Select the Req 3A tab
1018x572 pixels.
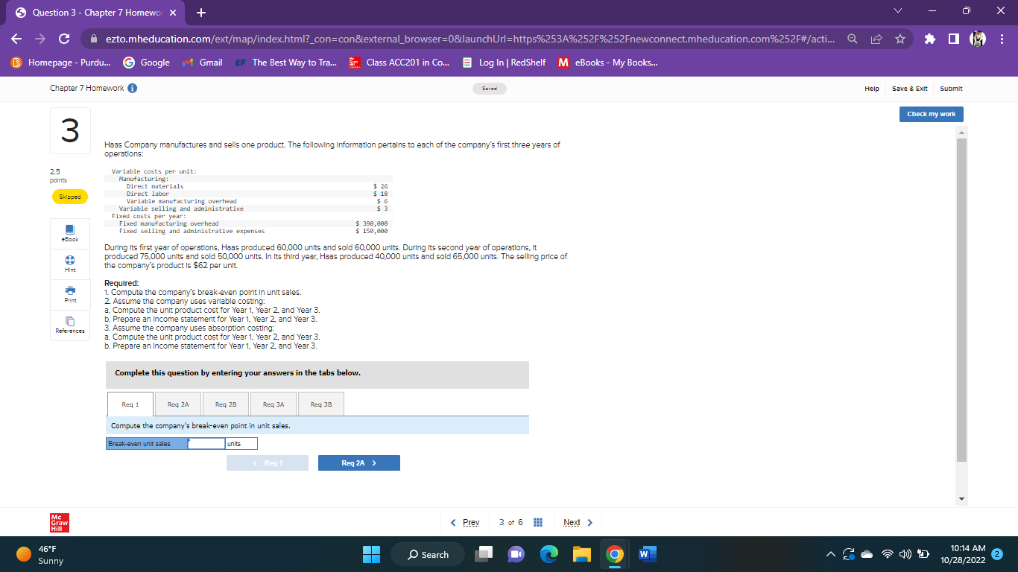[273, 403]
